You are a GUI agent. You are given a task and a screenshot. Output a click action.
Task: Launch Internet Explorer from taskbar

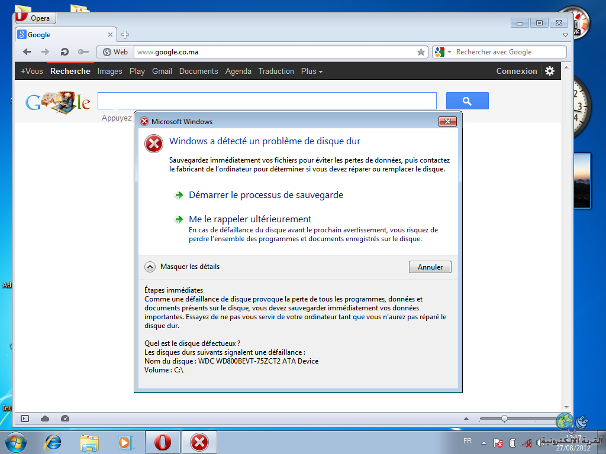pos(53,442)
